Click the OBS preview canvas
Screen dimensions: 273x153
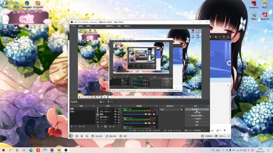pos(140,64)
